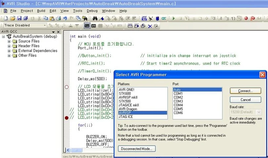Click the editor's horizontal scrollbar thumb
The width and height of the screenshot is (268, 158).
pos(76,150)
